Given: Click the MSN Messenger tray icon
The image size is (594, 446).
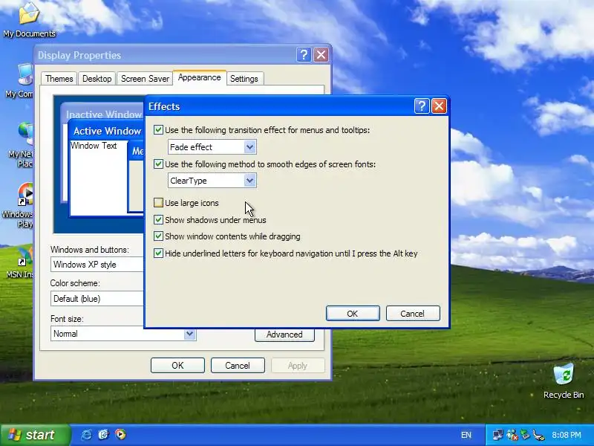Looking at the screenshot, I should click(x=512, y=435).
